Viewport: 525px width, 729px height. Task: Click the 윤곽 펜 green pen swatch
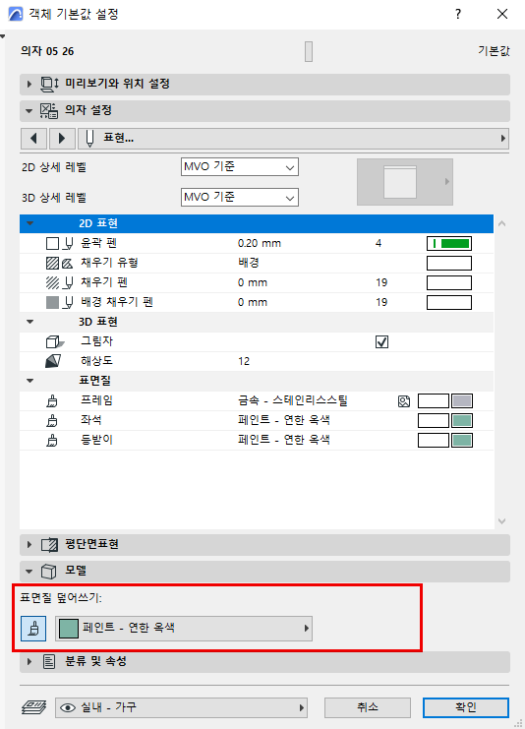pos(448,244)
